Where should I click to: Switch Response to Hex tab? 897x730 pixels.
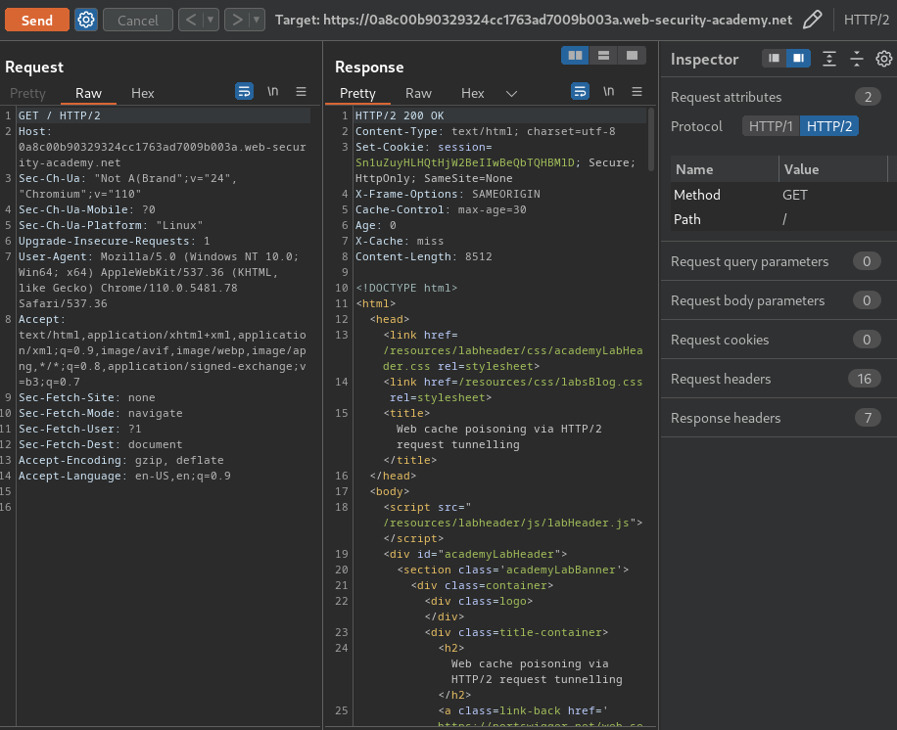point(473,93)
